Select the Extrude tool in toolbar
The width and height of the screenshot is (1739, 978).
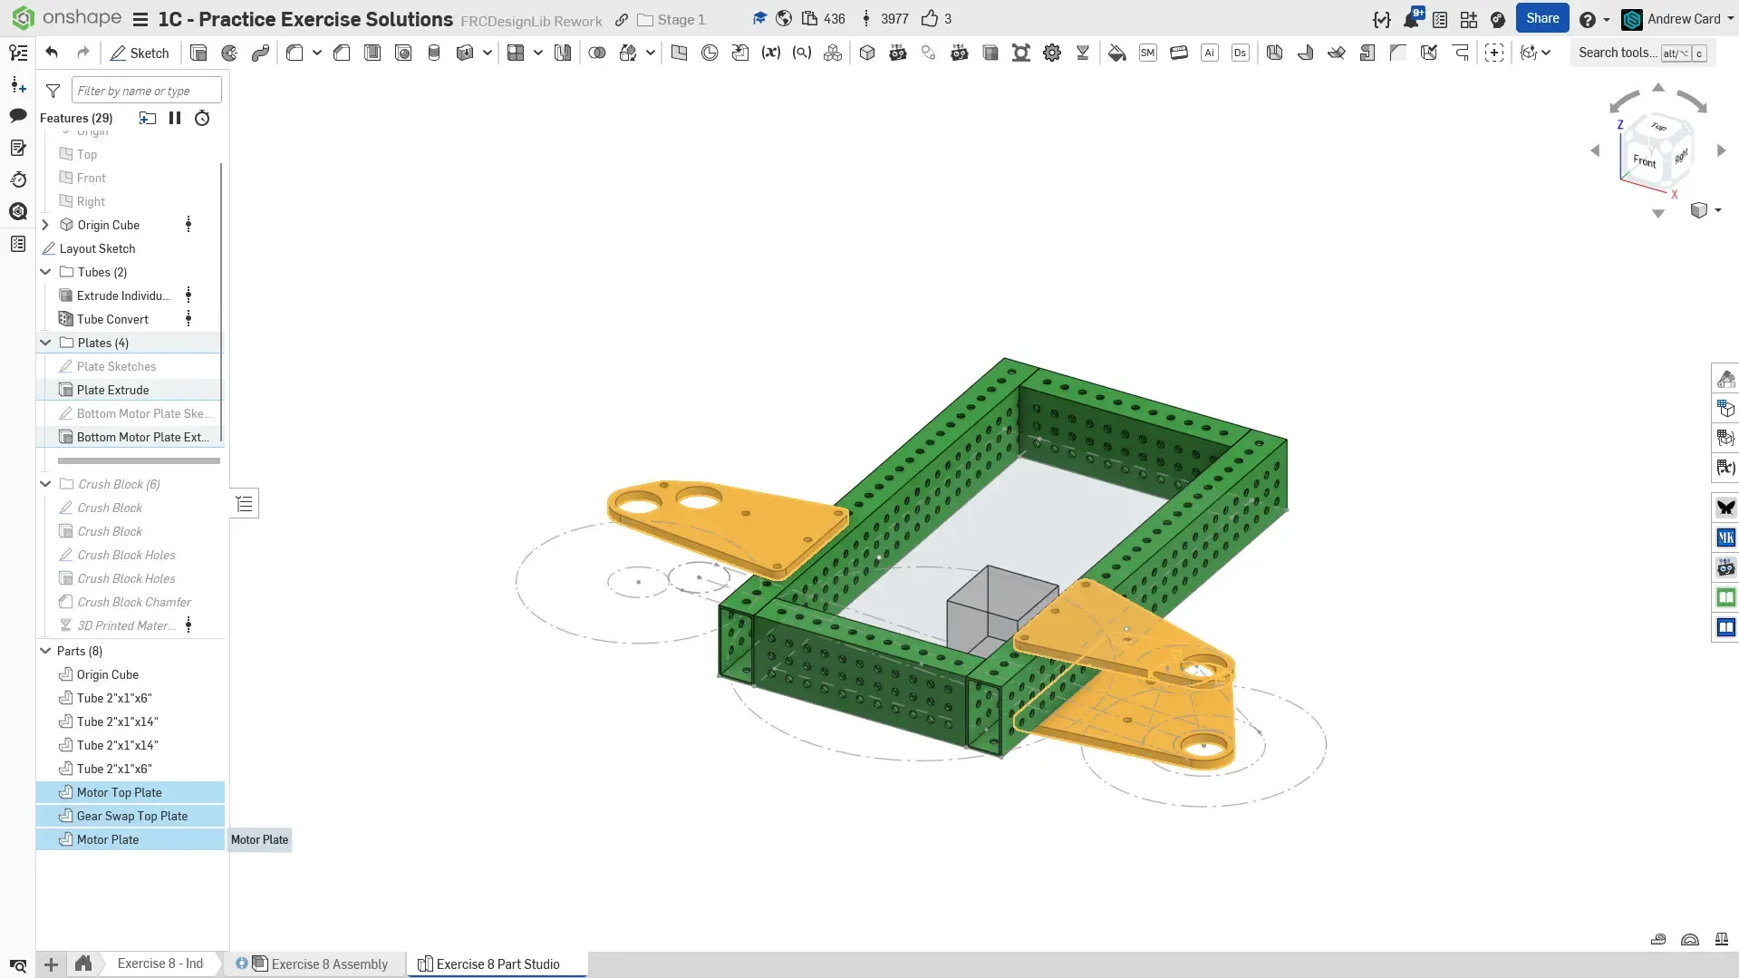click(x=198, y=53)
